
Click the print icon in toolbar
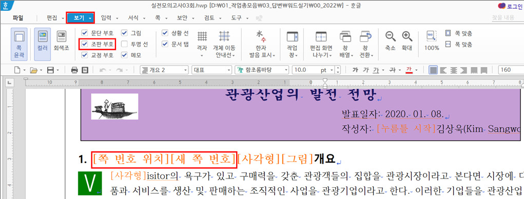(74, 70)
